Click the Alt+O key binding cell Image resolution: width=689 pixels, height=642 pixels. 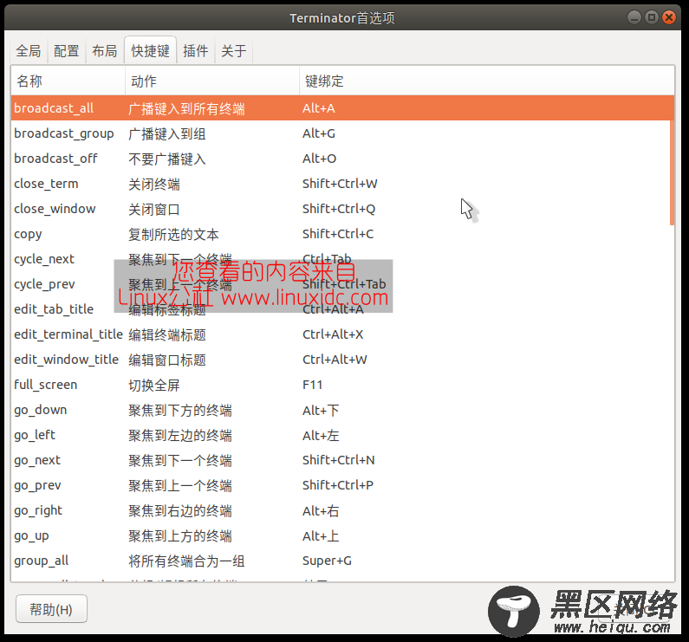pyautogui.click(x=319, y=159)
